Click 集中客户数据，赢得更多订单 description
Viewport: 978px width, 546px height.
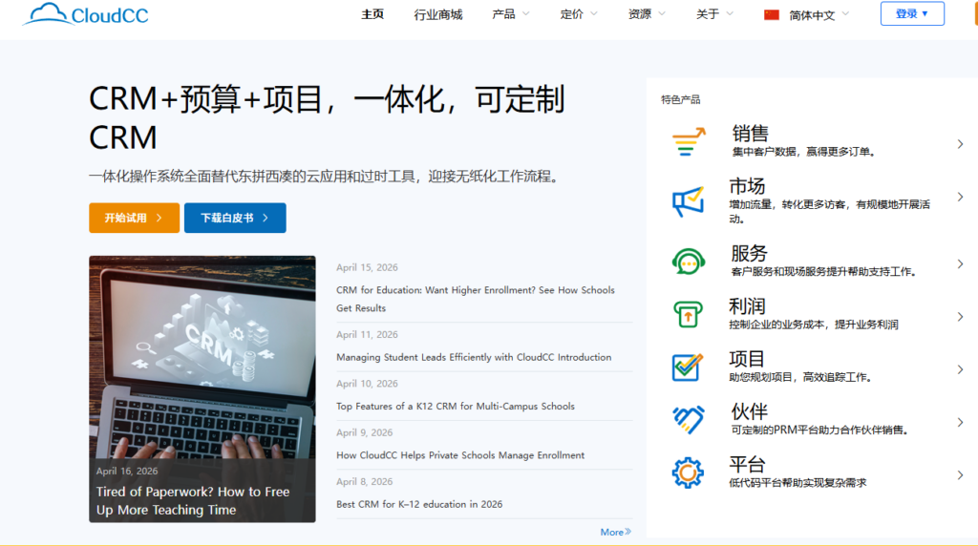(803, 152)
